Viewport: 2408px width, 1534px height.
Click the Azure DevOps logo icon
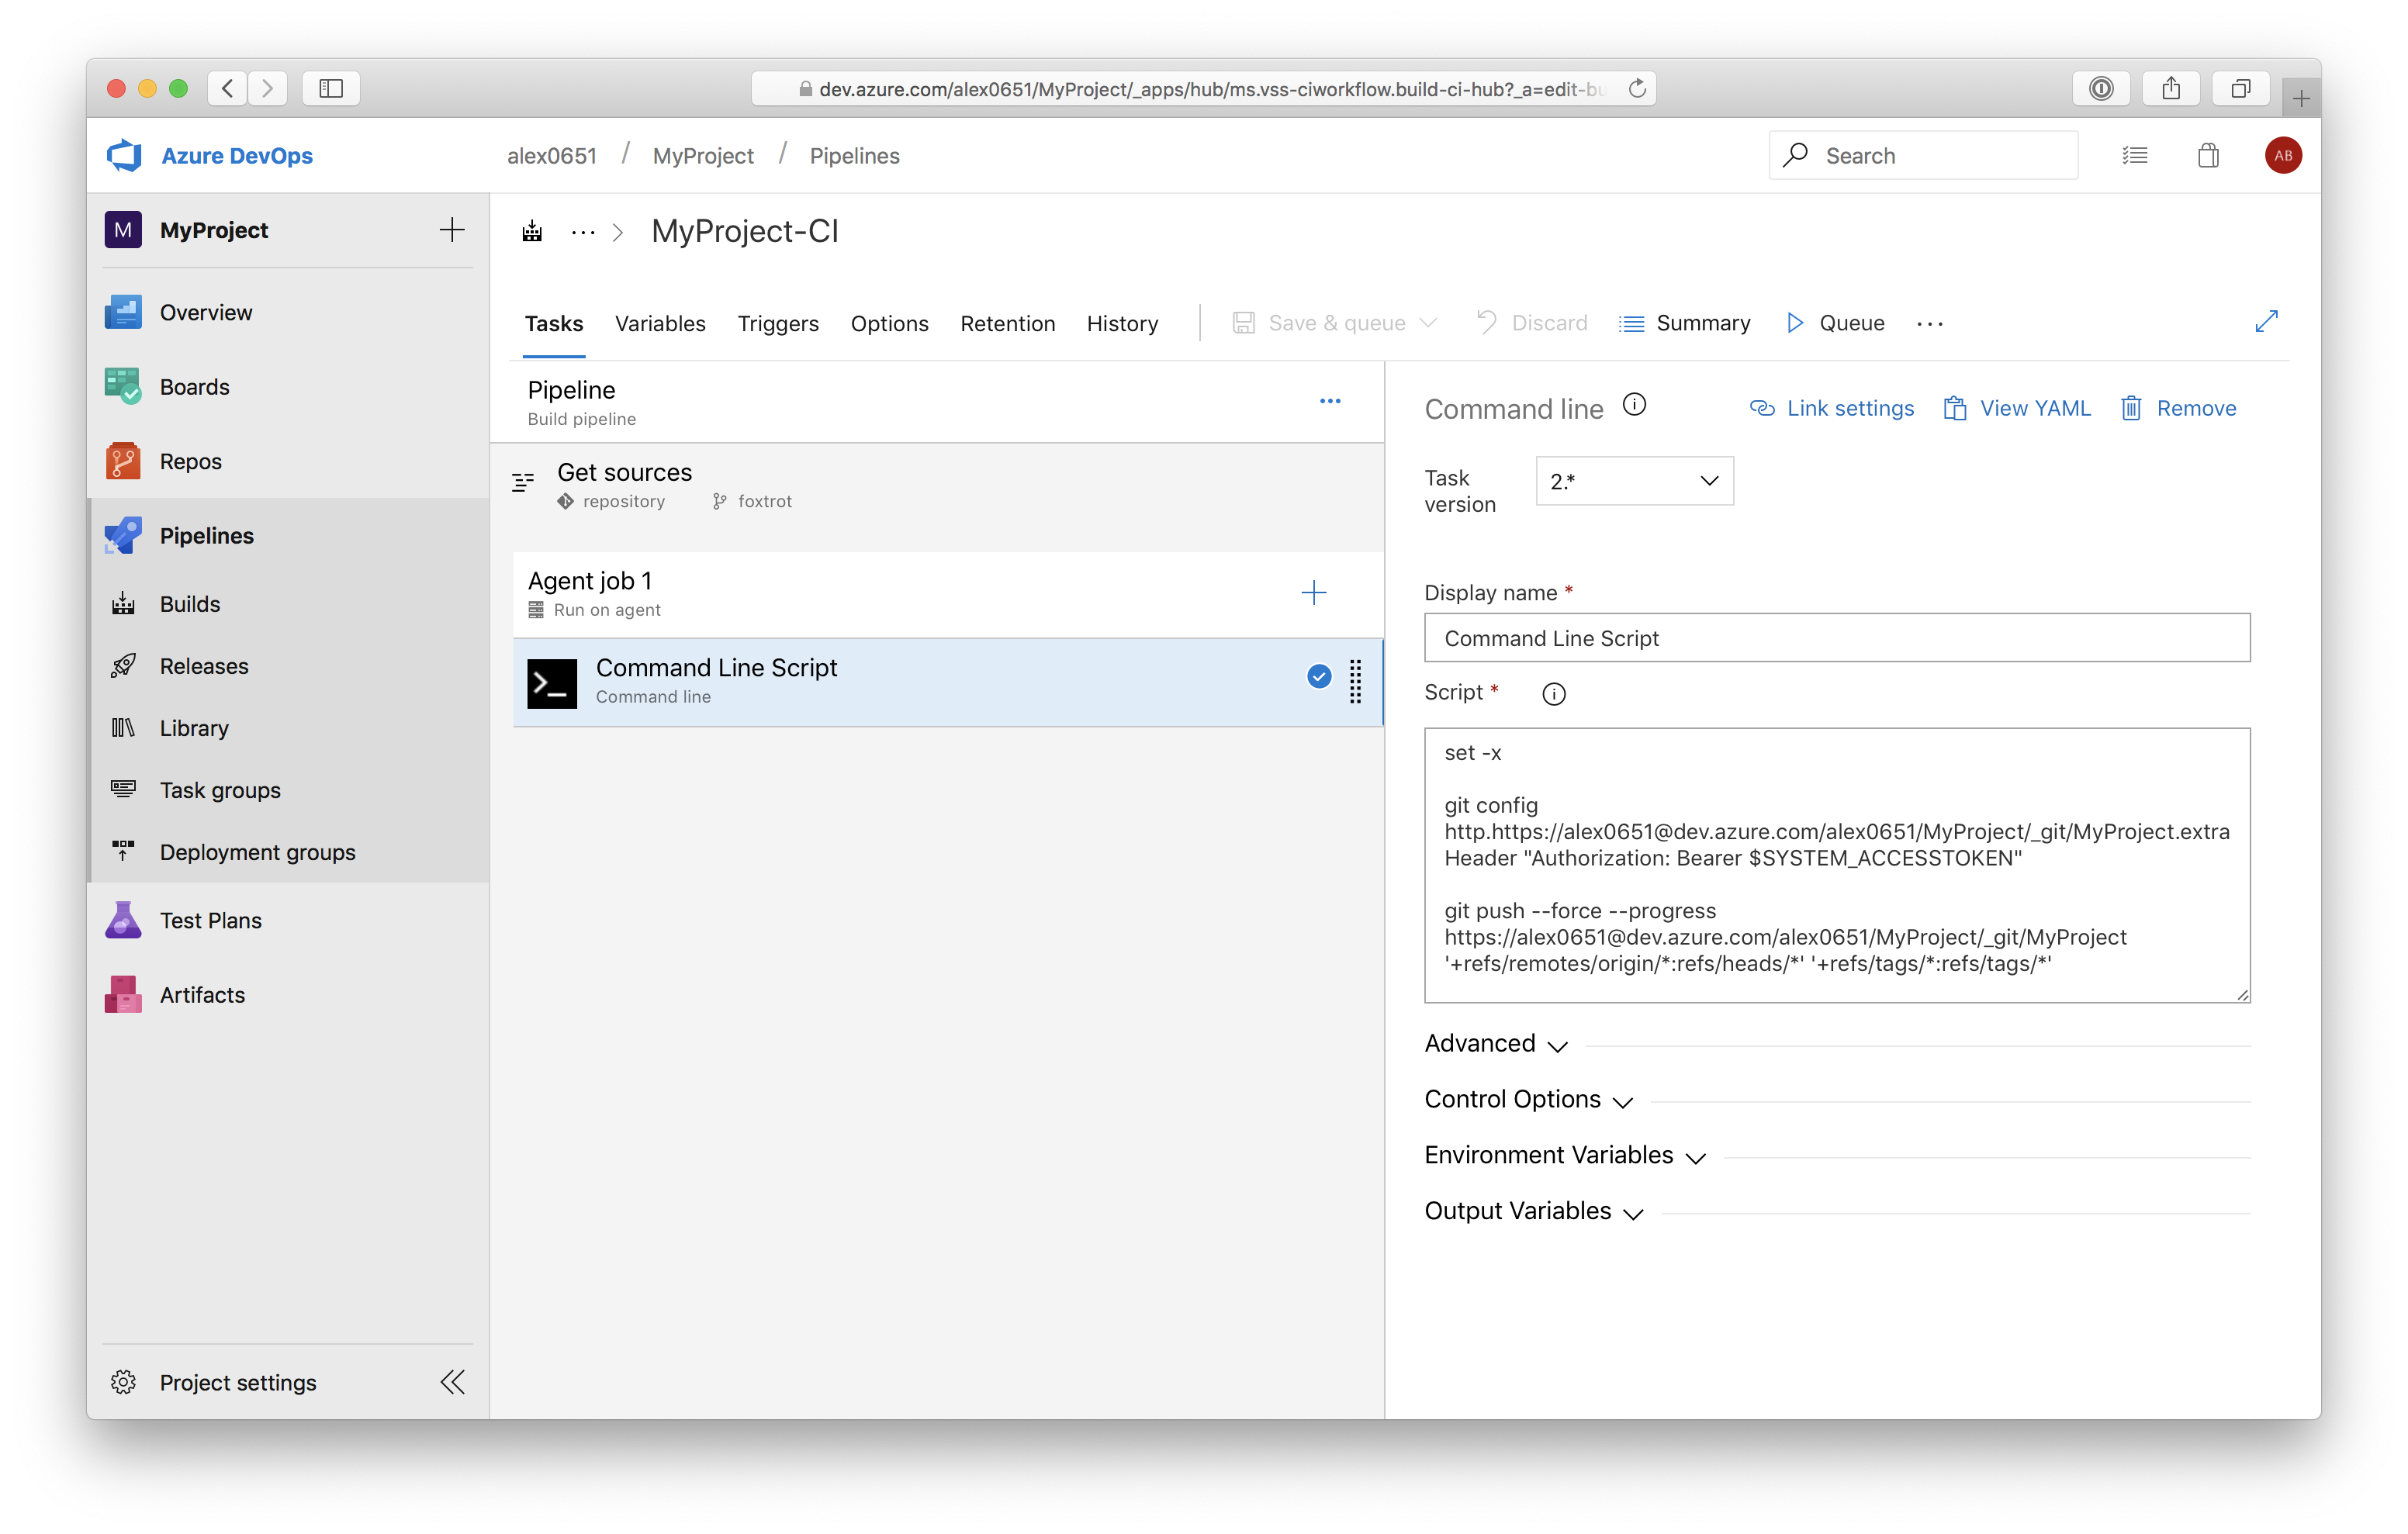tap(125, 155)
